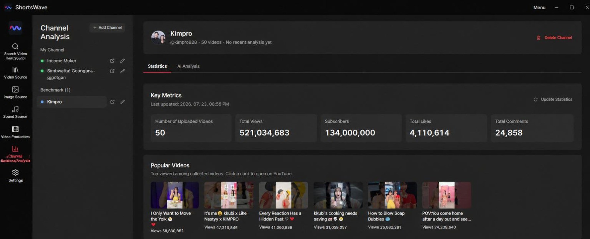Edit the Income Maker channel

pyautogui.click(x=123, y=61)
